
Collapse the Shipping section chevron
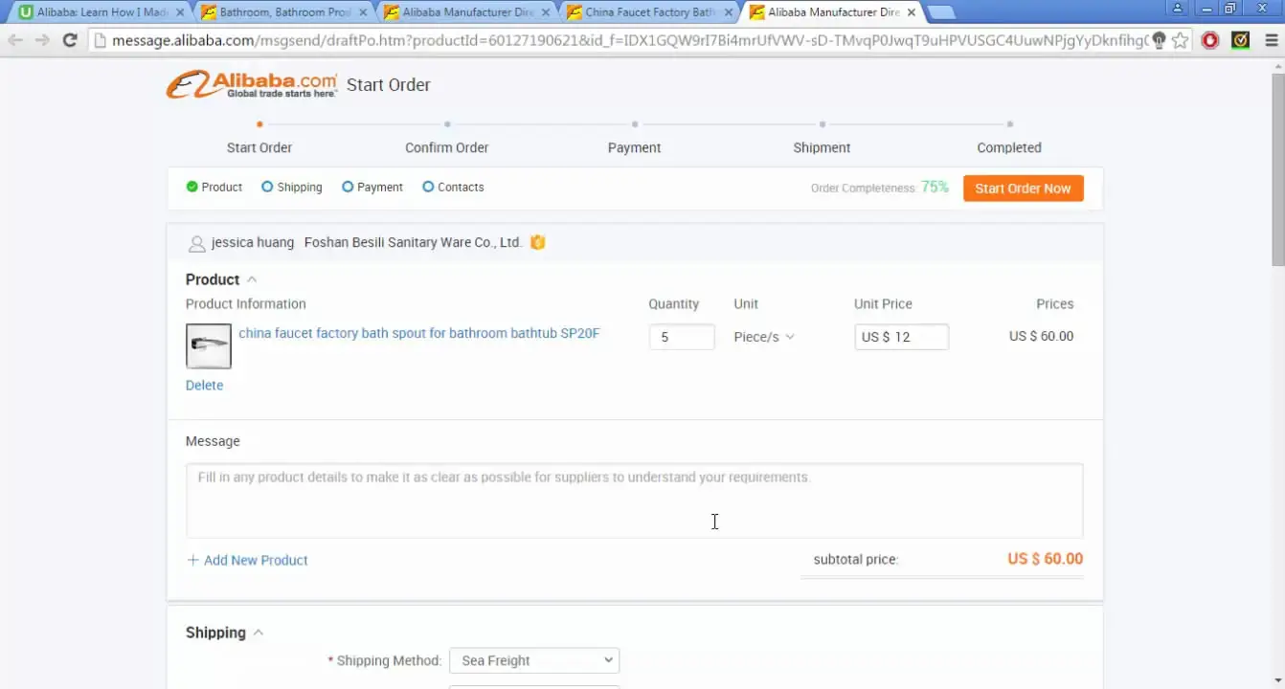pos(259,633)
